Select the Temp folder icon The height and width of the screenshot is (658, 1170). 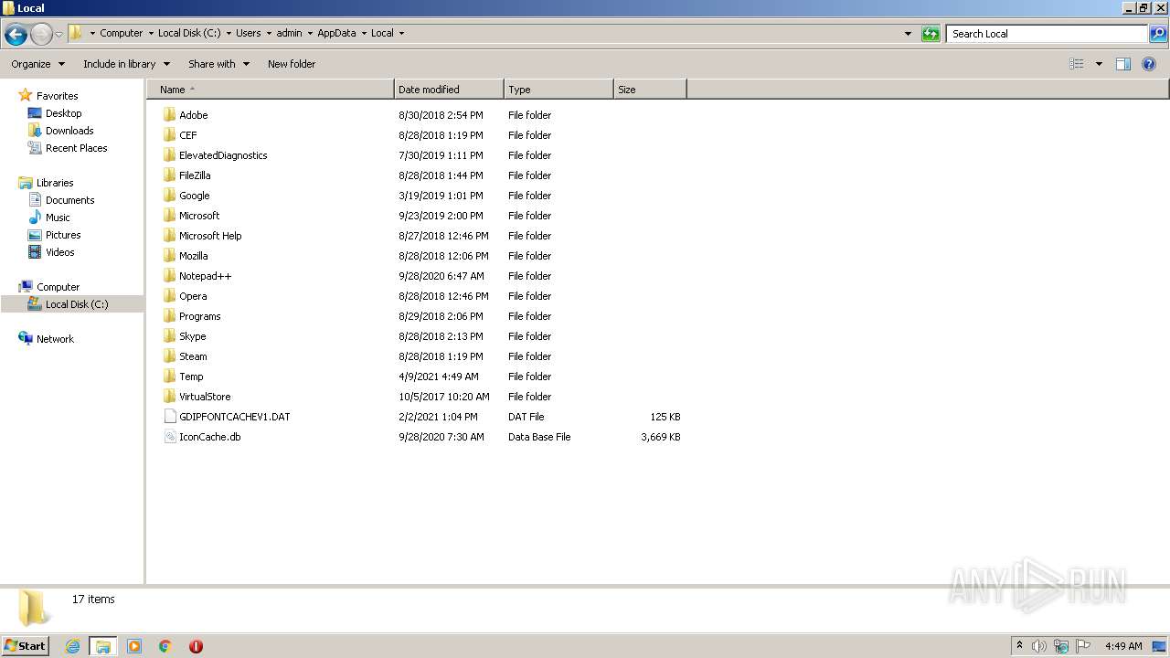pyautogui.click(x=169, y=377)
